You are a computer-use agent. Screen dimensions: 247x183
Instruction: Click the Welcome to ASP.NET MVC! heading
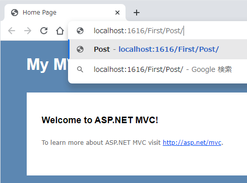pos(100,120)
